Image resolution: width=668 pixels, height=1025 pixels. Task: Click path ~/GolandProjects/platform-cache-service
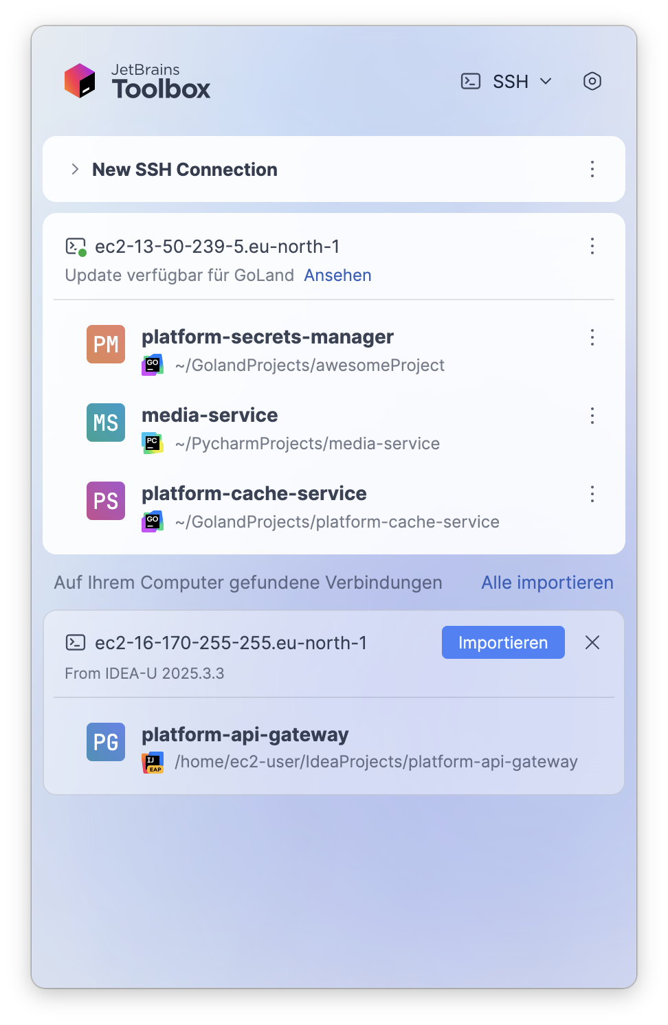click(337, 522)
